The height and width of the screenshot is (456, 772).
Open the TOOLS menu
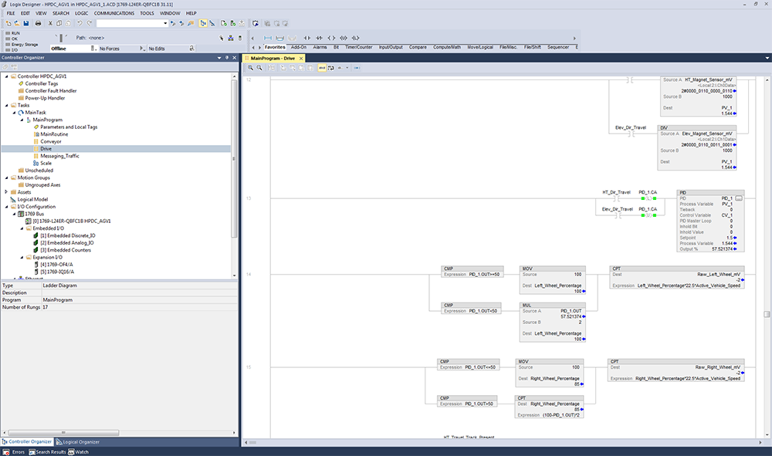[147, 13]
